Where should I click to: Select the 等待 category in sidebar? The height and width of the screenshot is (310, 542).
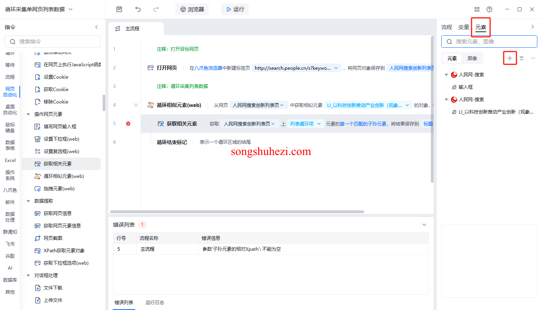(x=10, y=65)
